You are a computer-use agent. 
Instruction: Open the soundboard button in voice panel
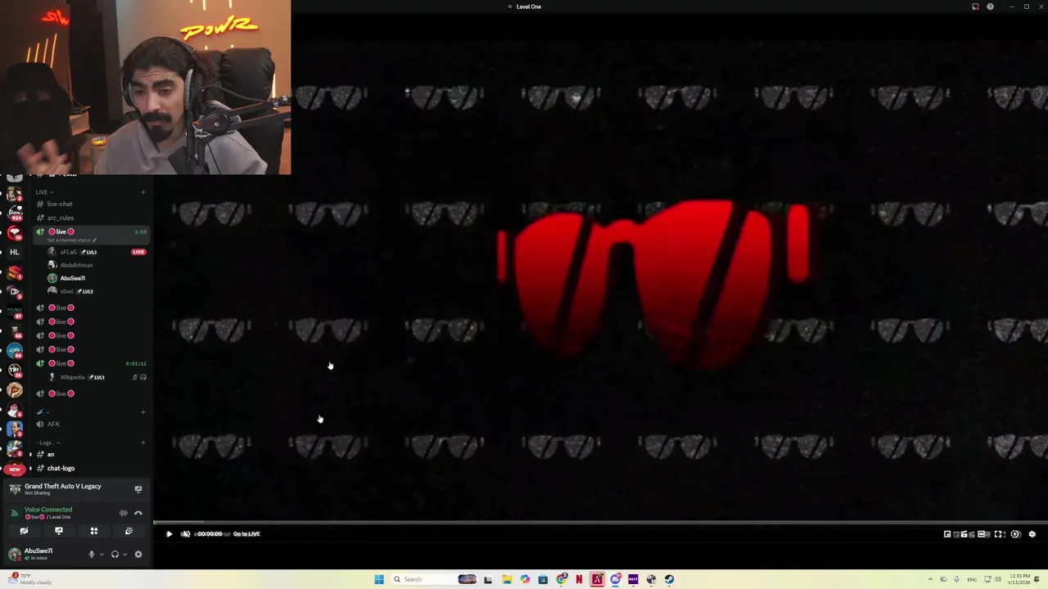[x=129, y=531]
